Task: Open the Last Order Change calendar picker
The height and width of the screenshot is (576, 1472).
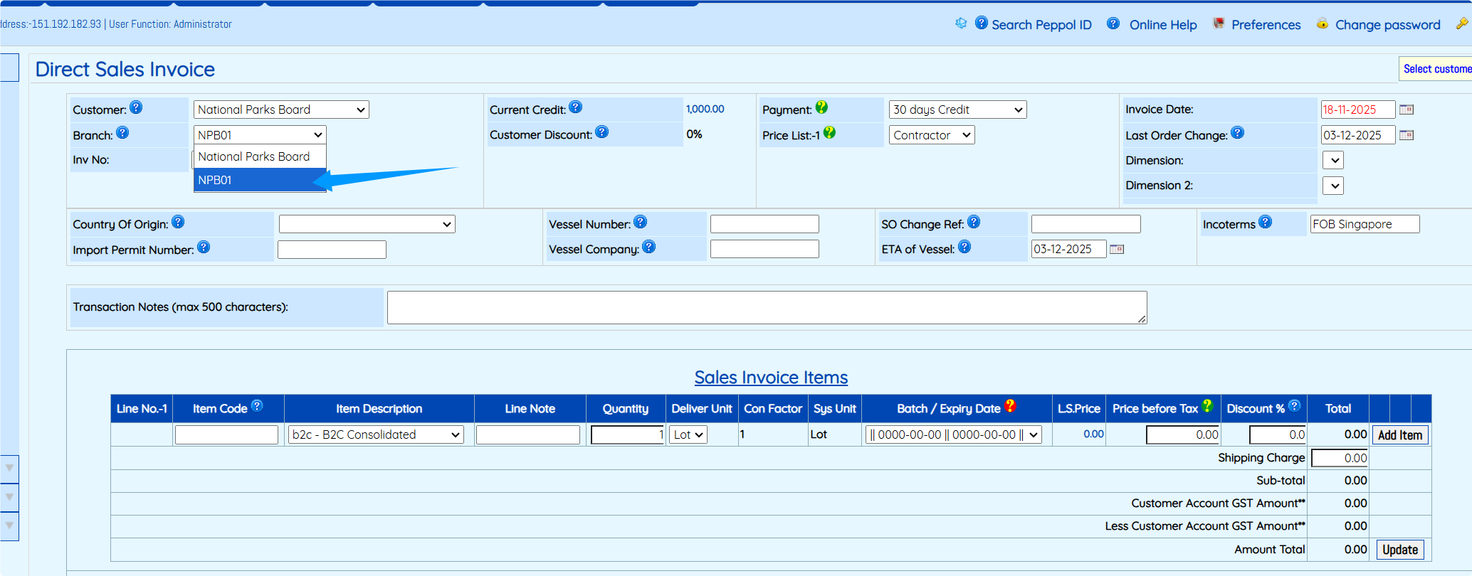Action: (1406, 135)
